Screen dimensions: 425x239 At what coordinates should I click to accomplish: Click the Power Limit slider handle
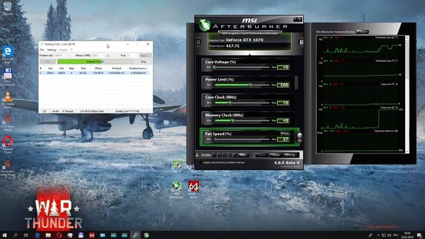tap(251, 85)
